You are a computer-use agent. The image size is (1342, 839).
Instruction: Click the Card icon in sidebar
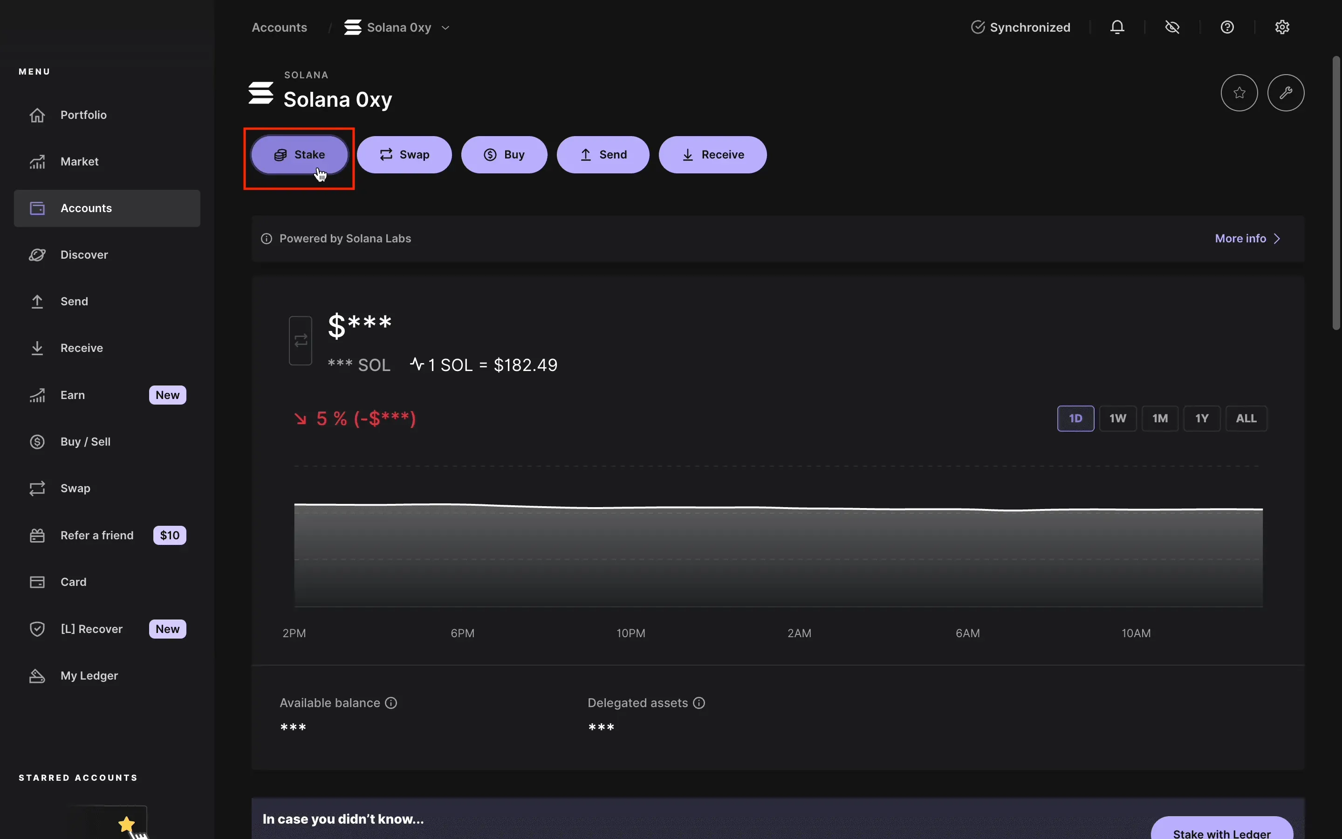[37, 582]
